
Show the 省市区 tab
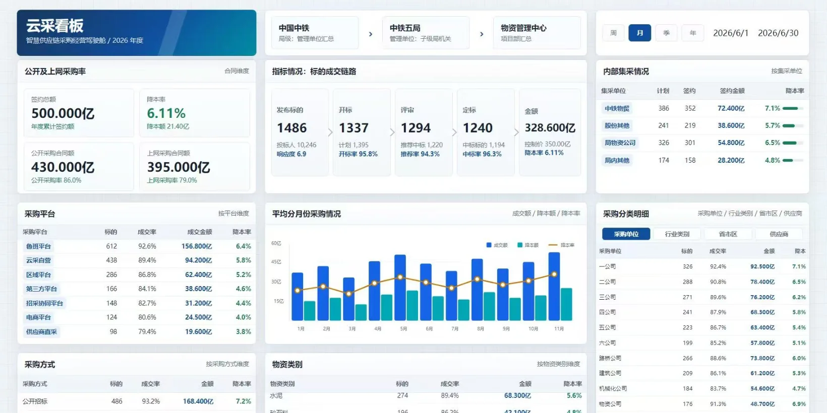[x=728, y=234]
